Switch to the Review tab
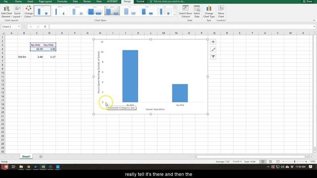This screenshot has width=317, height=178. 87,1
